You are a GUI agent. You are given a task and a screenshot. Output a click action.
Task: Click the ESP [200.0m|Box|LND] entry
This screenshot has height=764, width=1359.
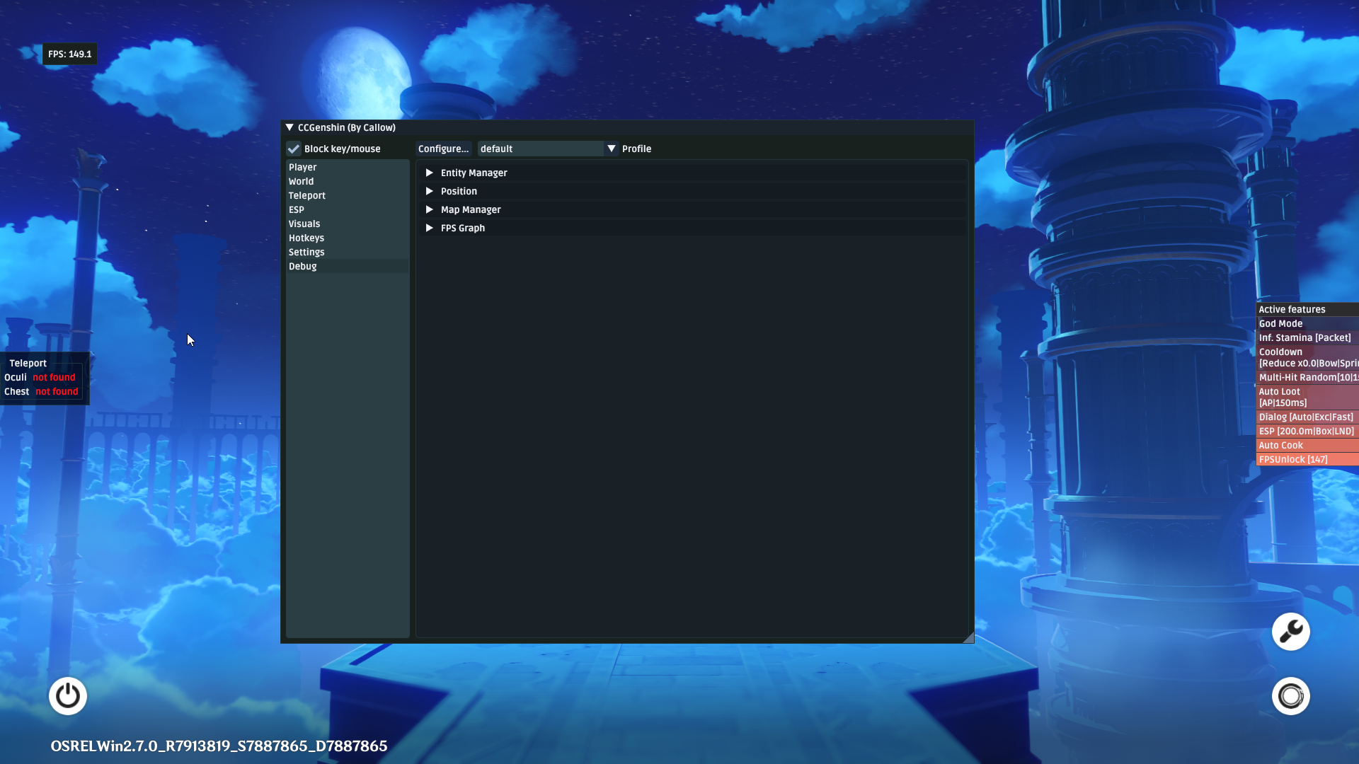point(1307,431)
